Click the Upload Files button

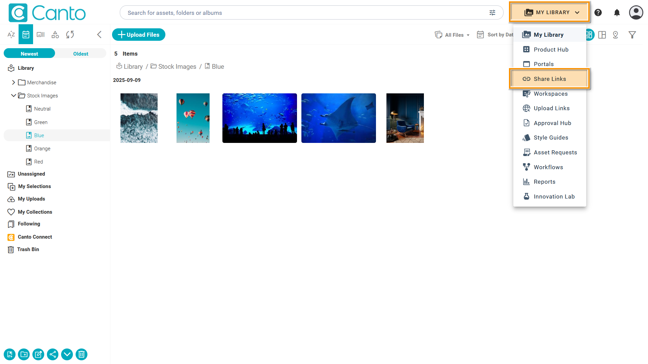pyautogui.click(x=139, y=34)
